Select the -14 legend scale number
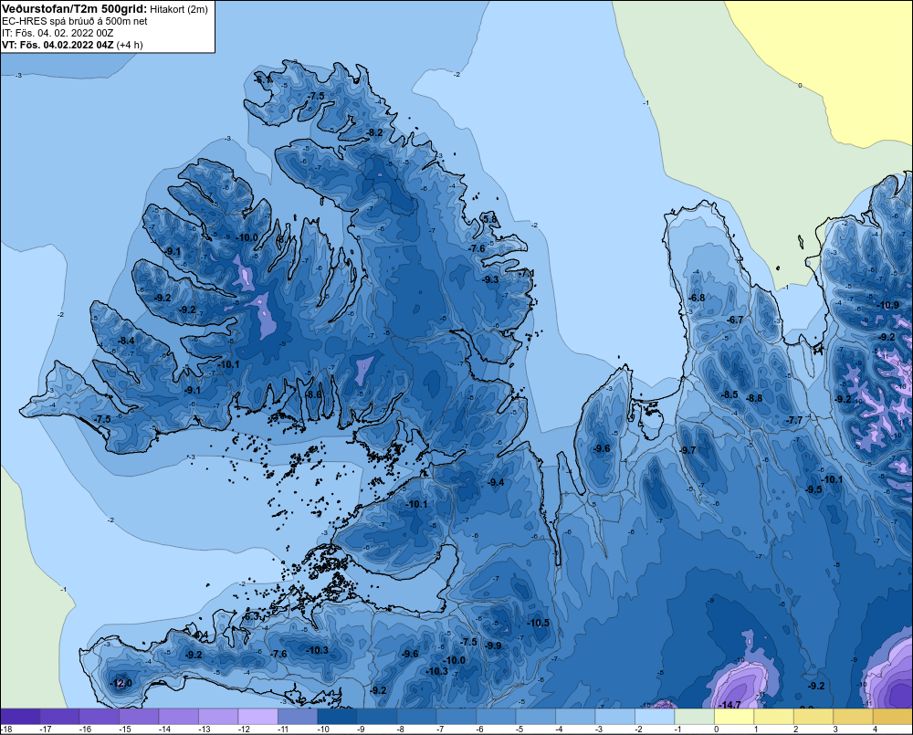This screenshot has width=913, height=735. [164, 730]
